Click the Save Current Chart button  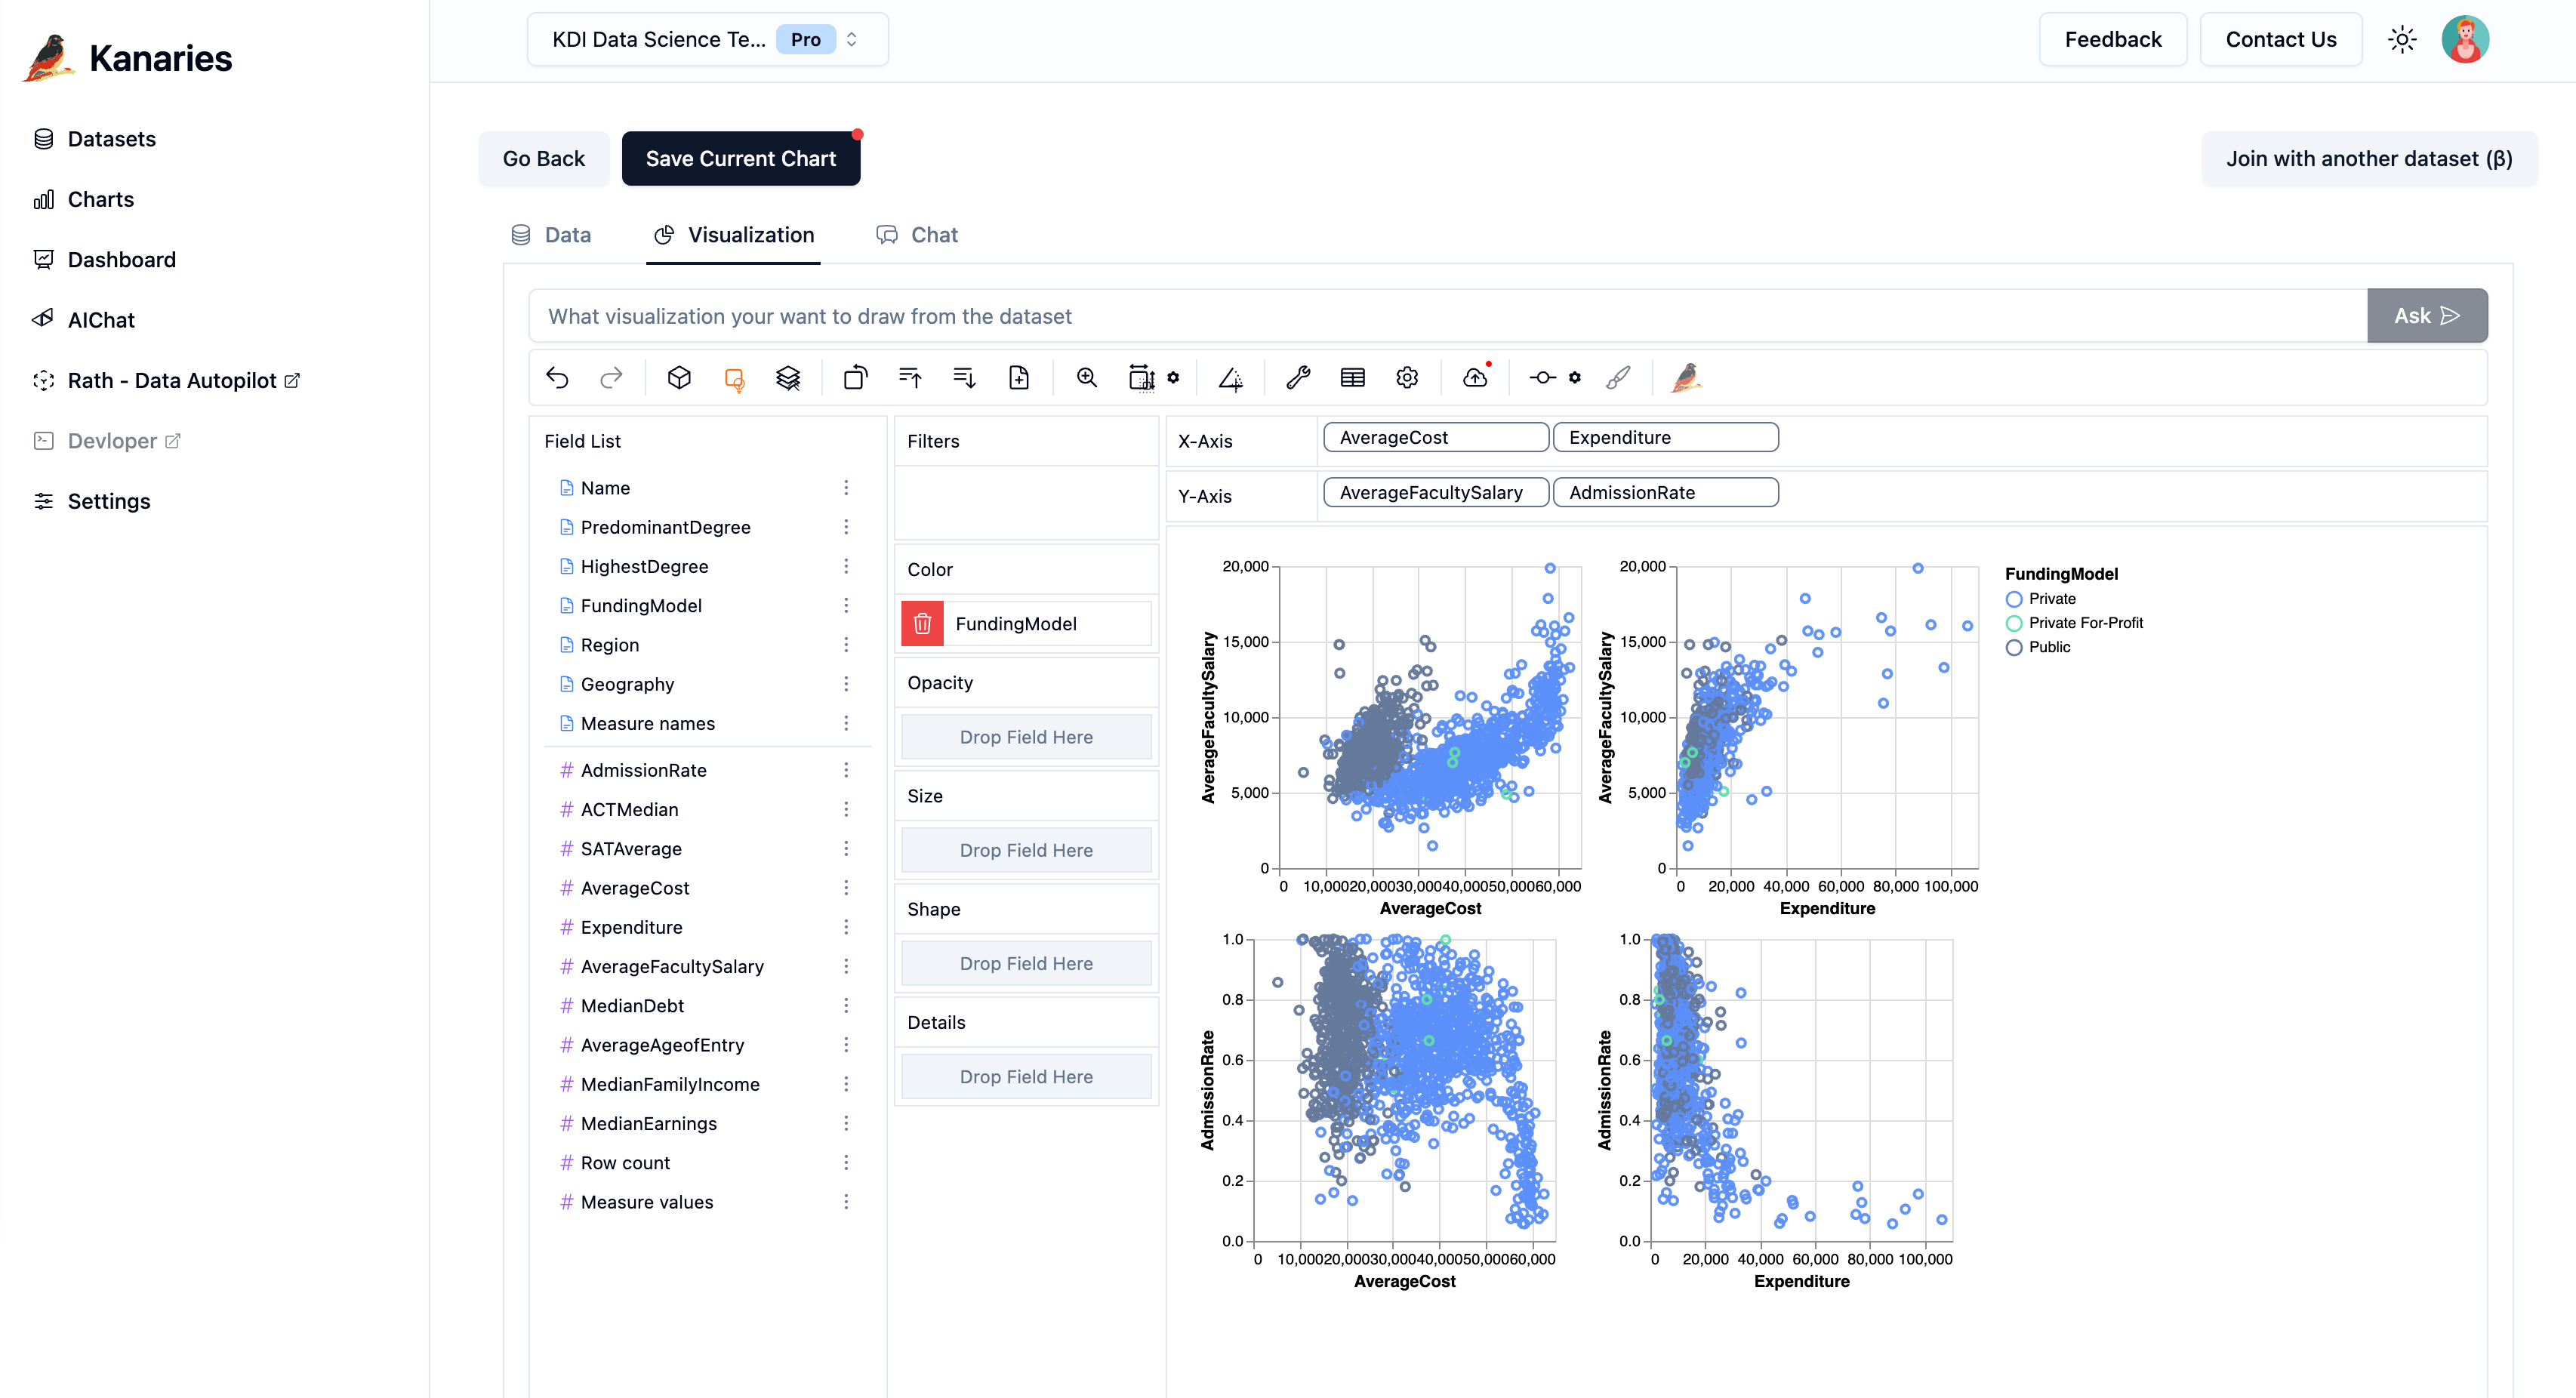[x=741, y=157]
